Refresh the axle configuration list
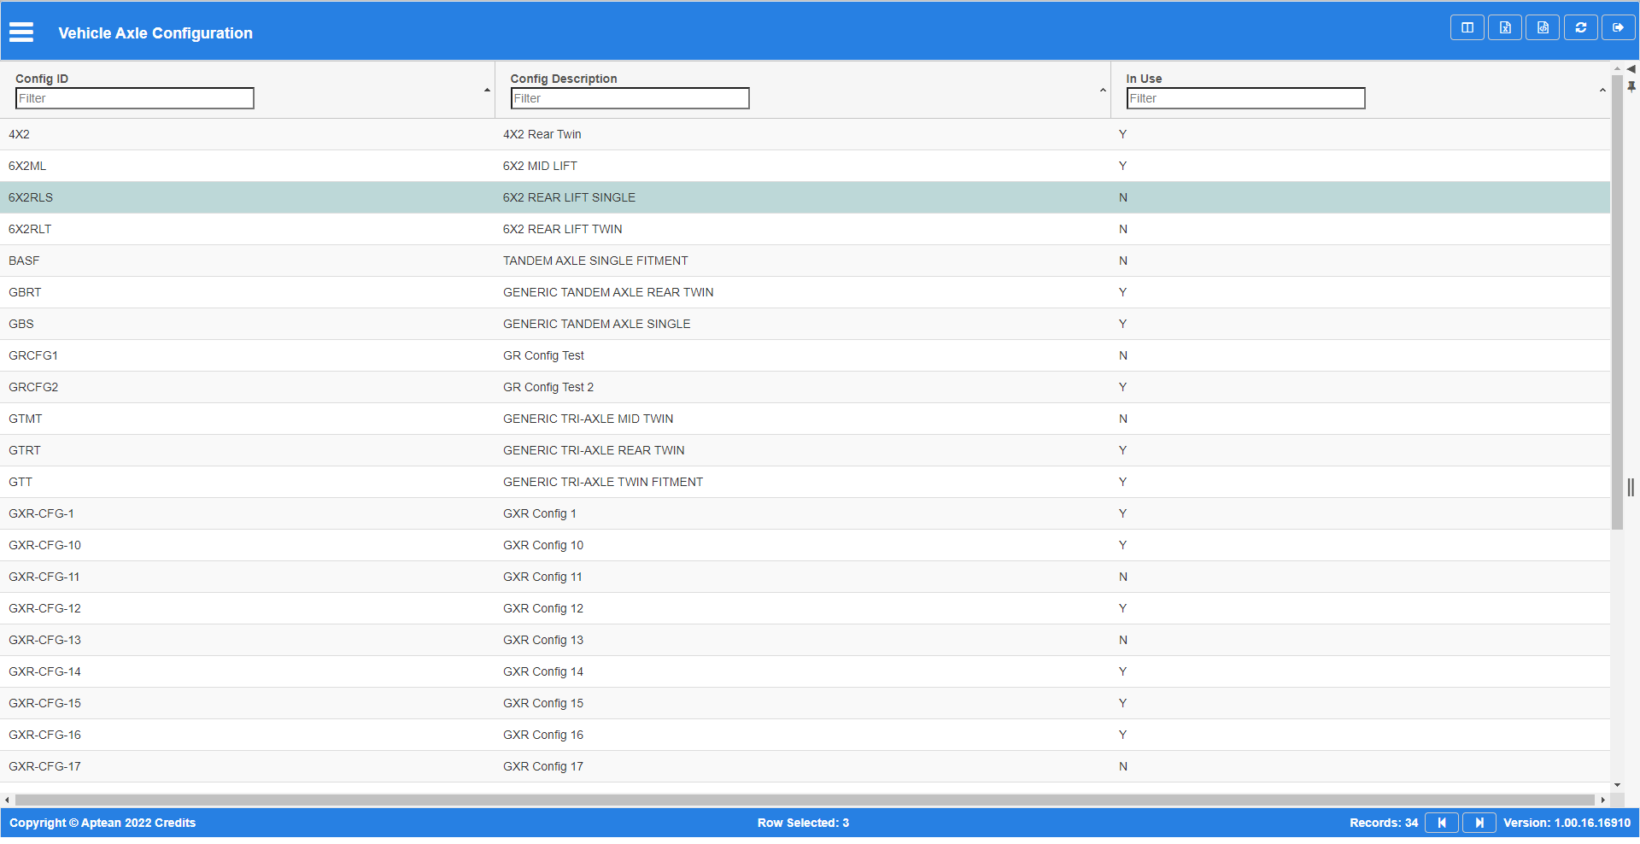This screenshot has height=844, width=1640. (1581, 27)
